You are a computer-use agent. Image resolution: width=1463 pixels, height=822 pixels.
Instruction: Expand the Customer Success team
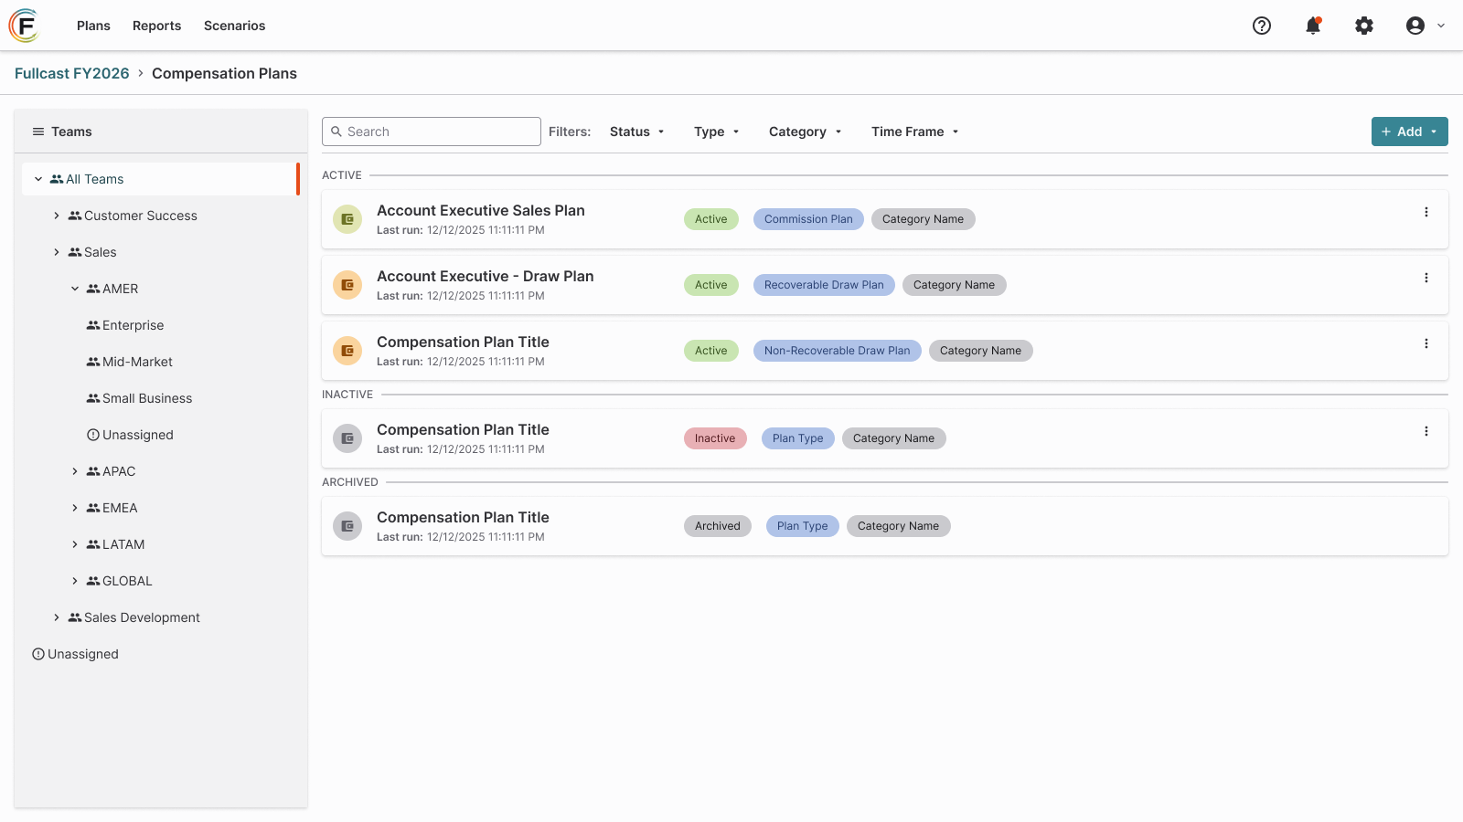pos(57,216)
